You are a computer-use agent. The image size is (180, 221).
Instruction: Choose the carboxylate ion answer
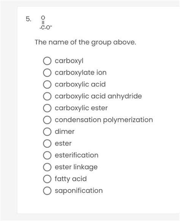pyautogui.click(x=47, y=73)
